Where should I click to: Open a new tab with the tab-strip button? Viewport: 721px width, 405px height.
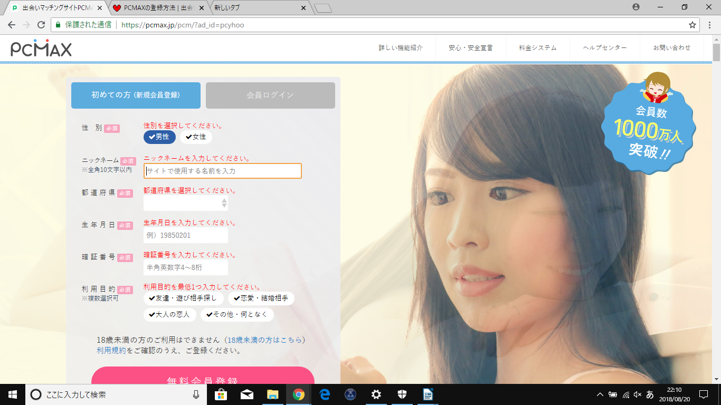coord(322,8)
